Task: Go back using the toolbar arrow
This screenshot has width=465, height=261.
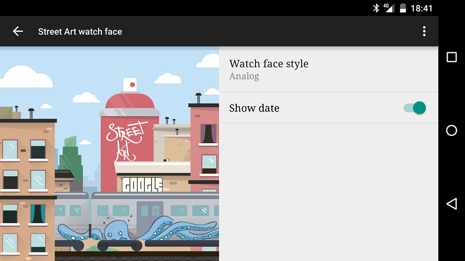Action: [18, 32]
